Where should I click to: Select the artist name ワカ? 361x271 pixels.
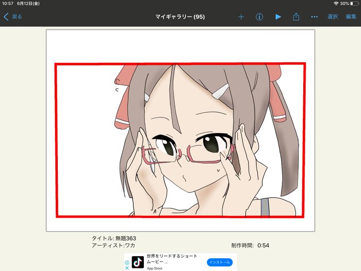click(130, 245)
